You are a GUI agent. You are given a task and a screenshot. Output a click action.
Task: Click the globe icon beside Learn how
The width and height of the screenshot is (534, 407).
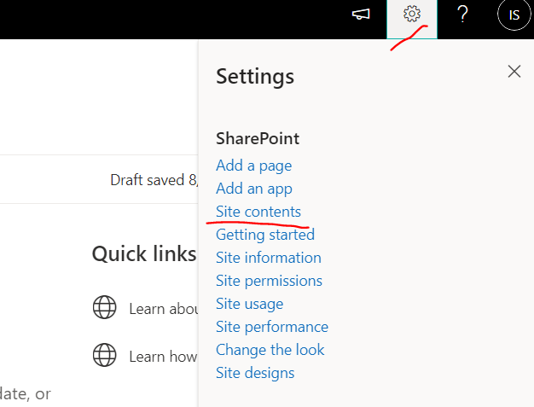tap(105, 355)
